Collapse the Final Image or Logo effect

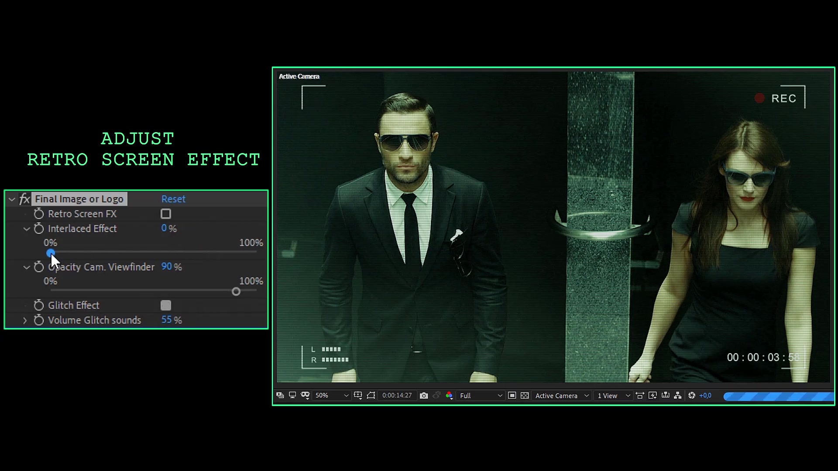(12, 199)
